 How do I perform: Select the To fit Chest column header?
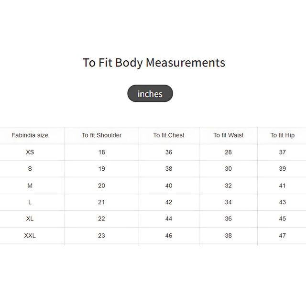[x=169, y=135]
